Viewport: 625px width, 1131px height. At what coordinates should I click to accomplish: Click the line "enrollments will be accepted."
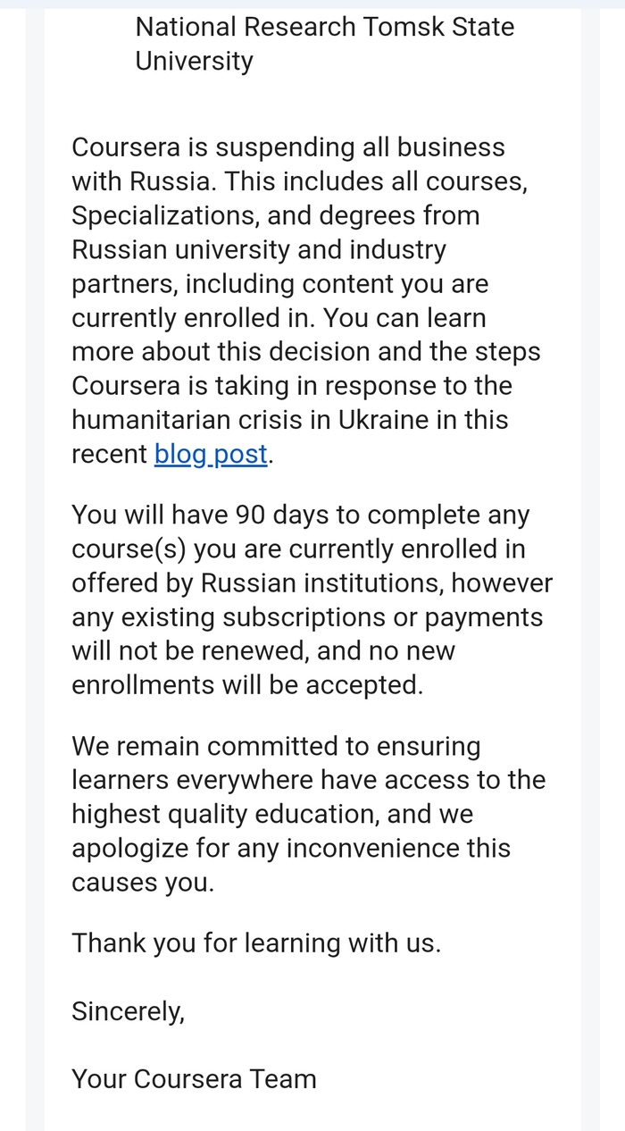click(246, 685)
